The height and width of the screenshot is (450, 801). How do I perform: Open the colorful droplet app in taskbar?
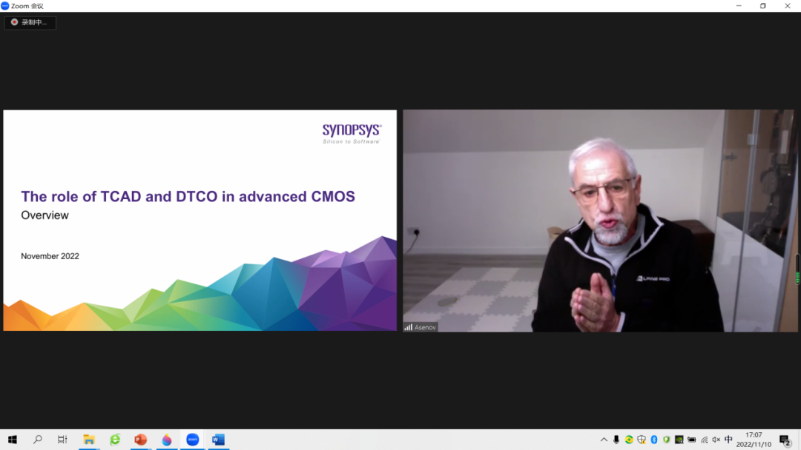pyautogui.click(x=167, y=440)
